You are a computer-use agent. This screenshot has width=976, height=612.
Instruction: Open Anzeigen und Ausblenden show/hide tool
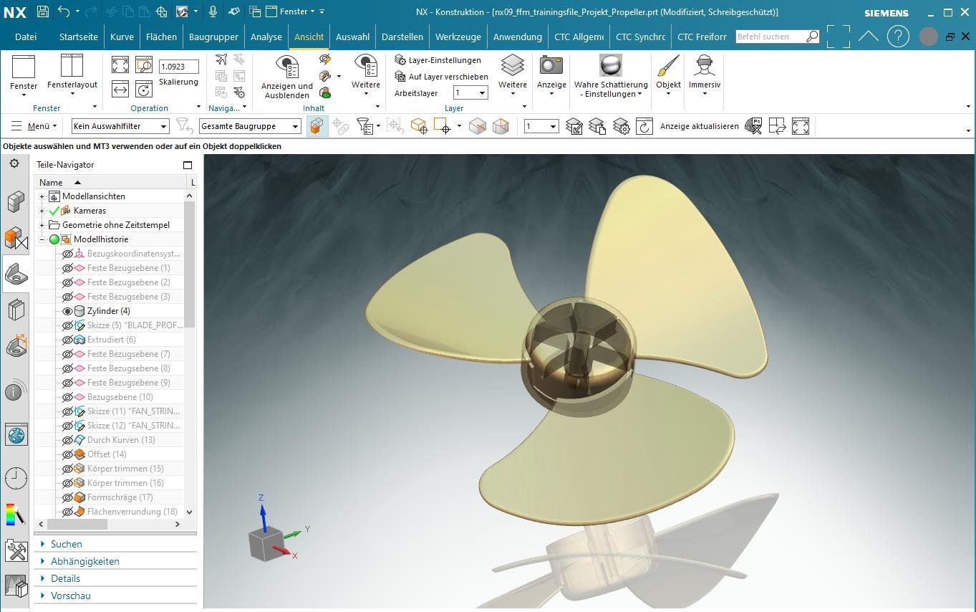287,77
